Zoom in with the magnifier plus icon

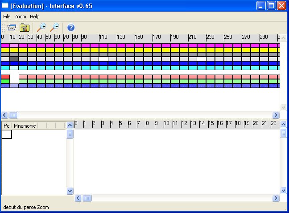point(41,28)
